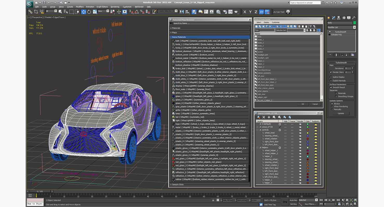Screen dimensions: 384x207
Task: Select the Manually update radio button
Action: point(332,109)
